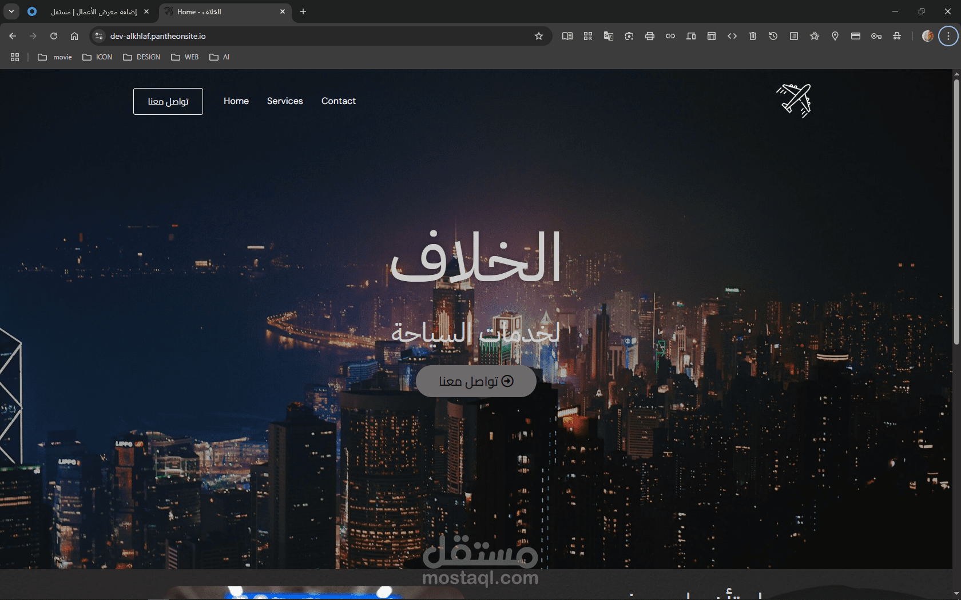Toggle device emulation icon
The height and width of the screenshot is (600, 961).
691,36
